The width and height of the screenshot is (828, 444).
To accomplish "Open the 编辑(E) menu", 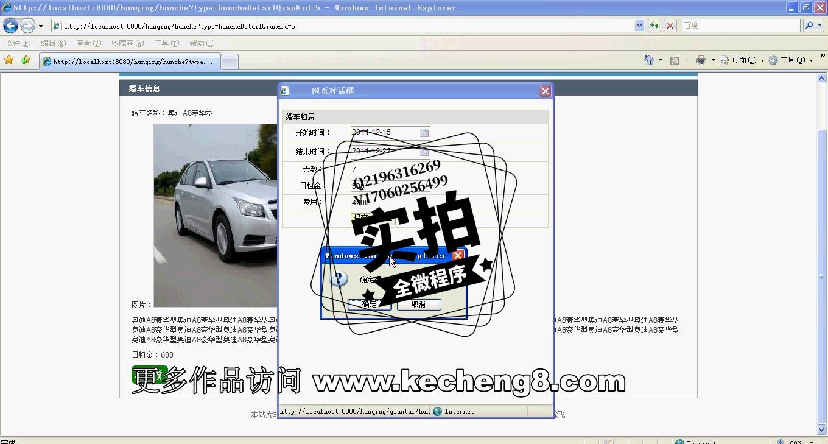I will (x=53, y=43).
